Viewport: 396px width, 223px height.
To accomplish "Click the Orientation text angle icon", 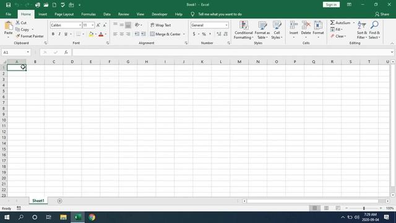I will click(x=137, y=25).
